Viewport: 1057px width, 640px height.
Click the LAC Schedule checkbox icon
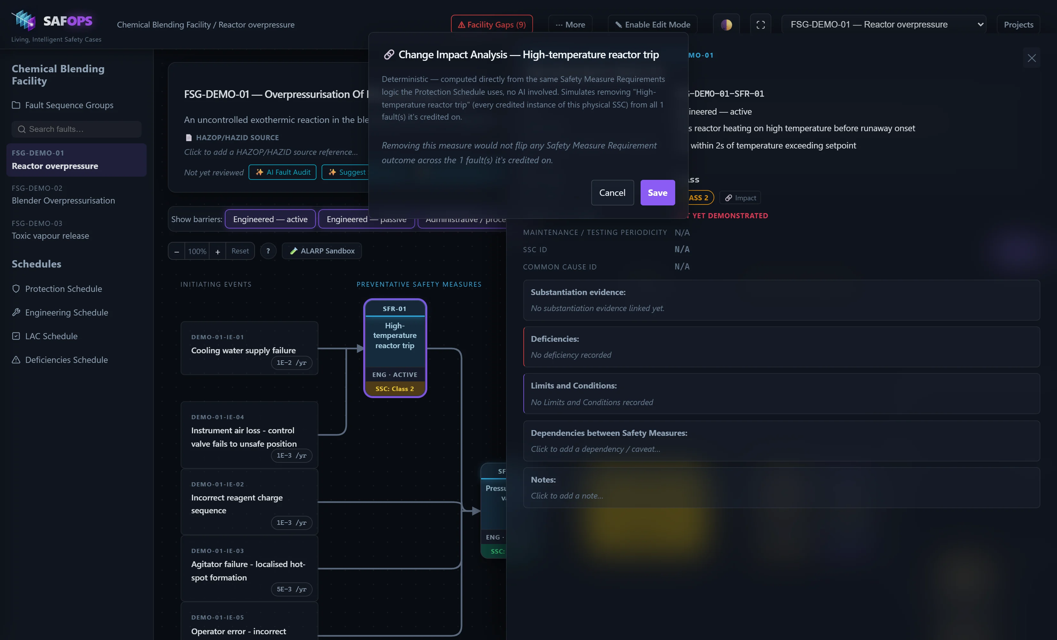[x=16, y=336]
